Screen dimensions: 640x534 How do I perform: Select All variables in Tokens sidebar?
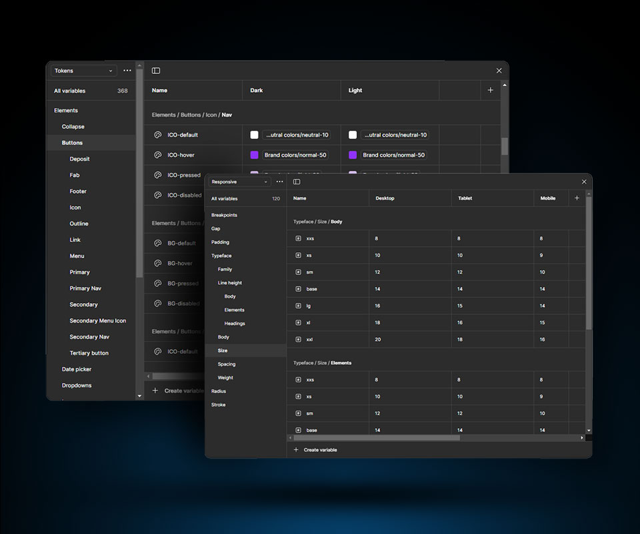point(70,91)
